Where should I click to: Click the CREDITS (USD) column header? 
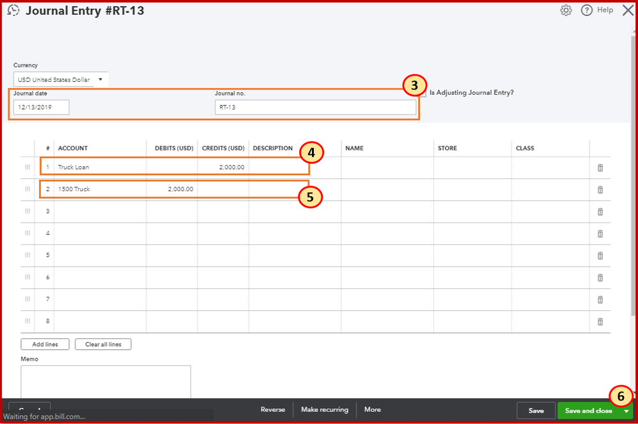point(223,148)
